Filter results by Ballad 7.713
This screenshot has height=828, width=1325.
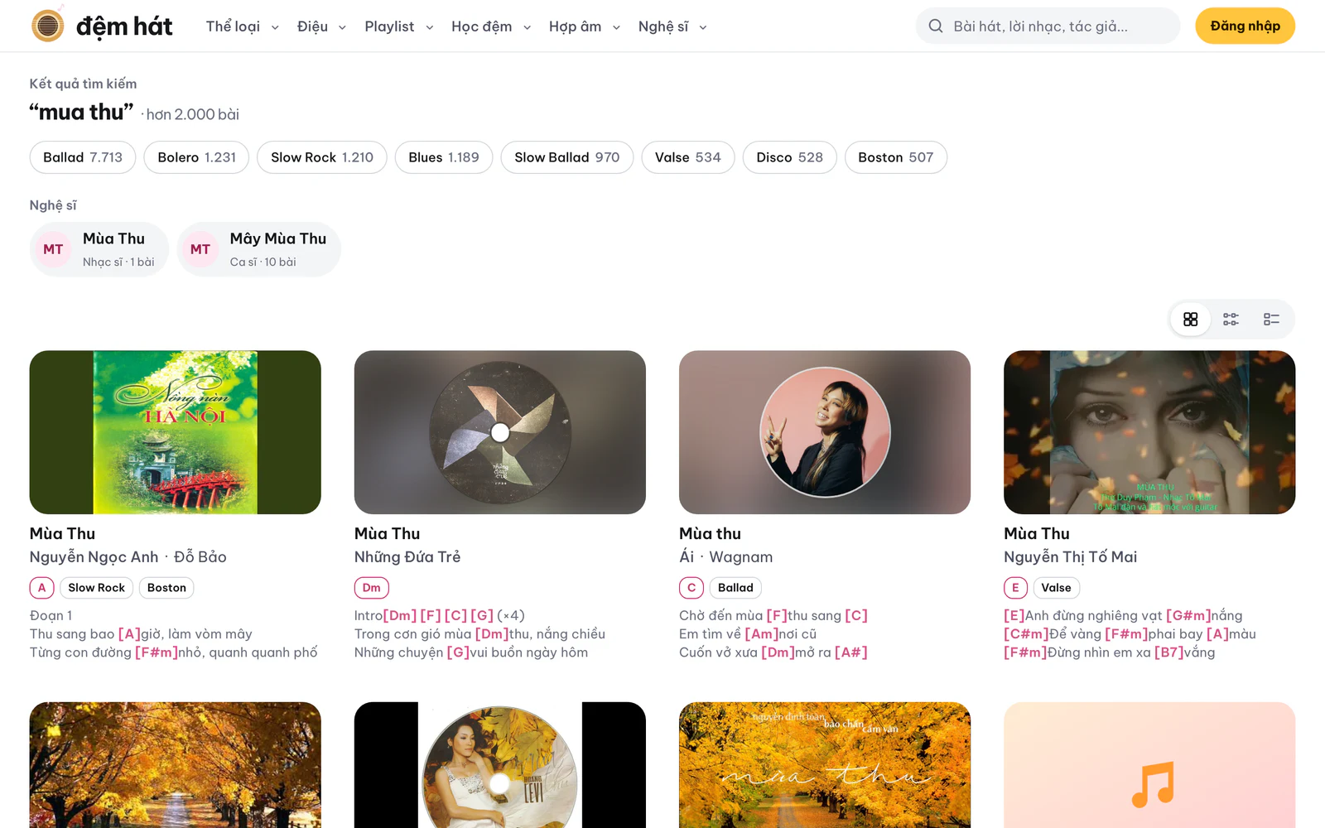click(x=83, y=157)
